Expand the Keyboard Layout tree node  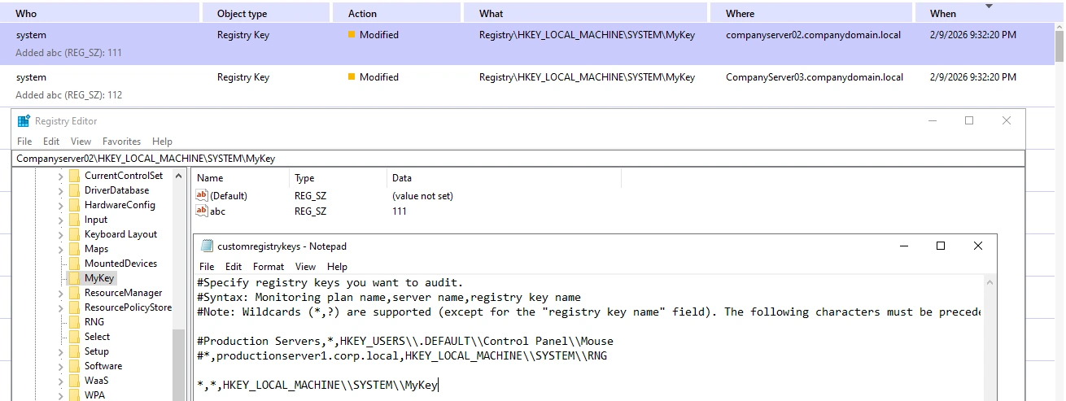coord(61,235)
